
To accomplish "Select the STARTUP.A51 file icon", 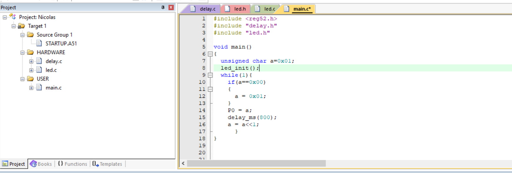I will pyautogui.click(x=39, y=43).
